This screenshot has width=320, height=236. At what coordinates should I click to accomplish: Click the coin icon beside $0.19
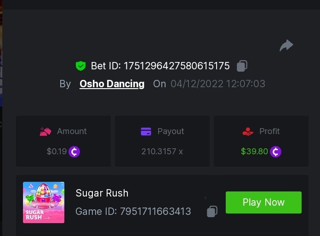[x=74, y=152]
